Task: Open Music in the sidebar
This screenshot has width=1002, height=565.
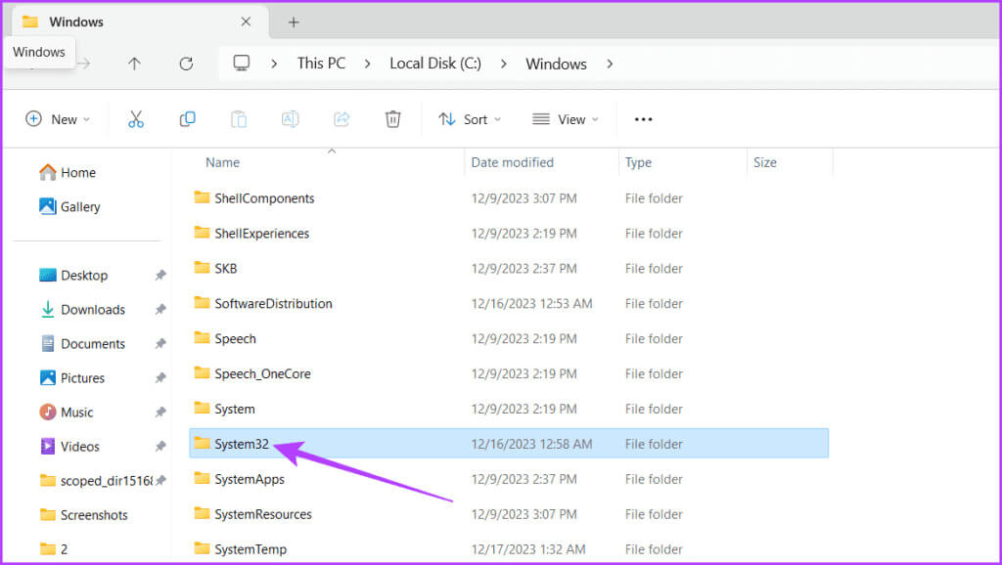Action: [66, 413]
